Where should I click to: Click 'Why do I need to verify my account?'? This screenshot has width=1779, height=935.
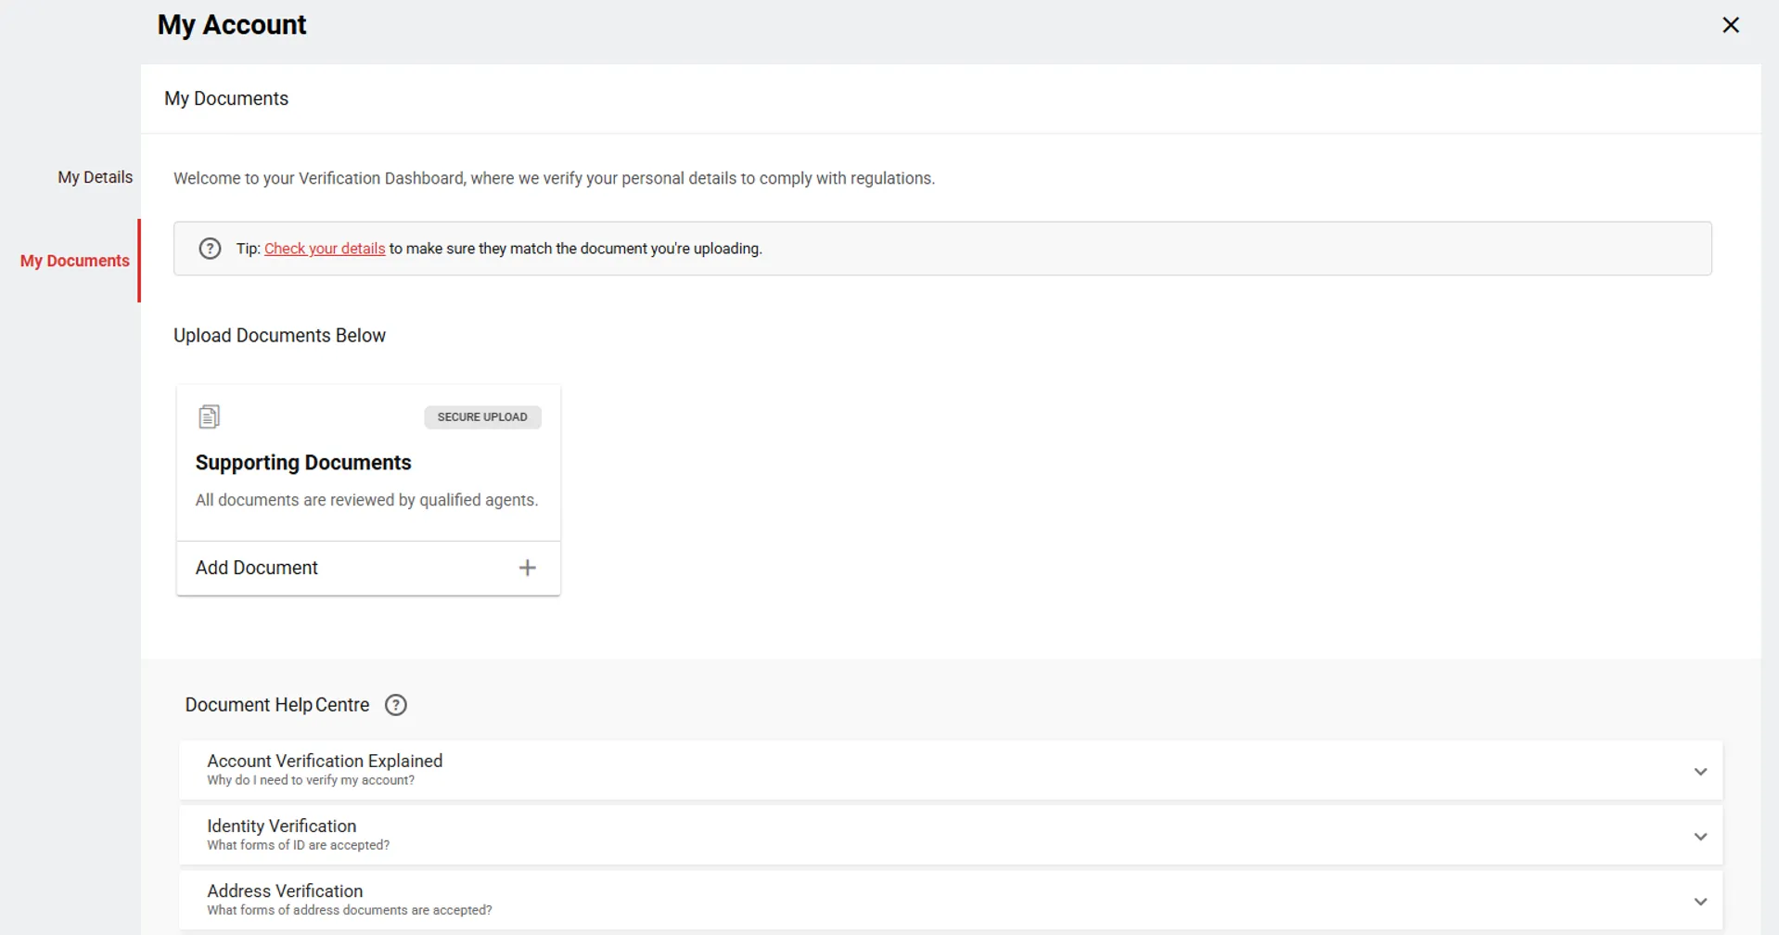[x=311, y=780]
